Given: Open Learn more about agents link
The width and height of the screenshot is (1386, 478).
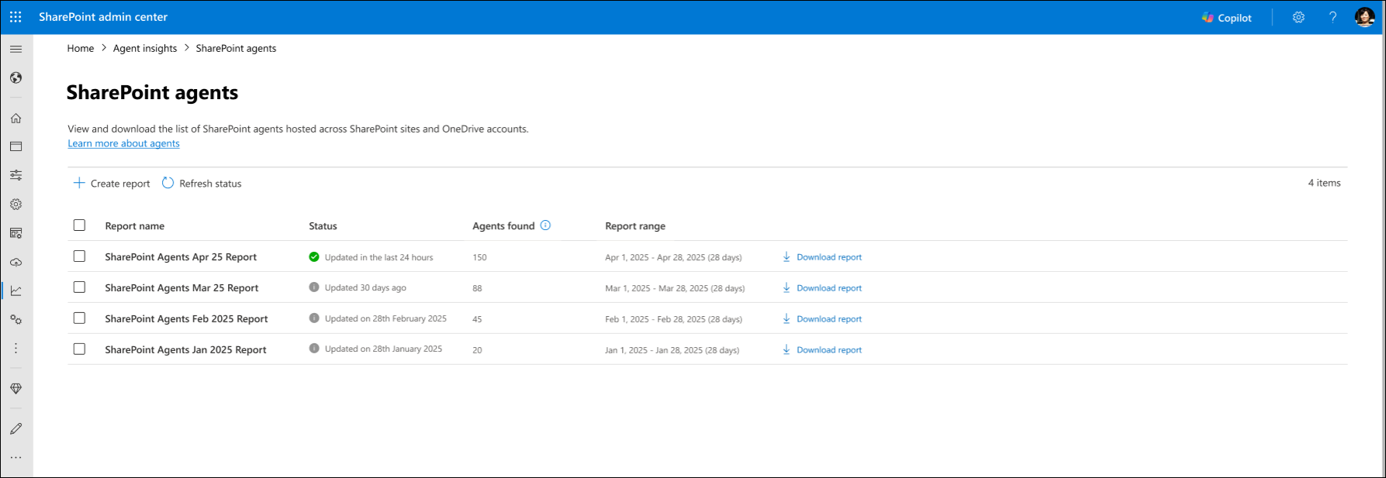Looking at the screenshot, I should [x=123, y=143].
